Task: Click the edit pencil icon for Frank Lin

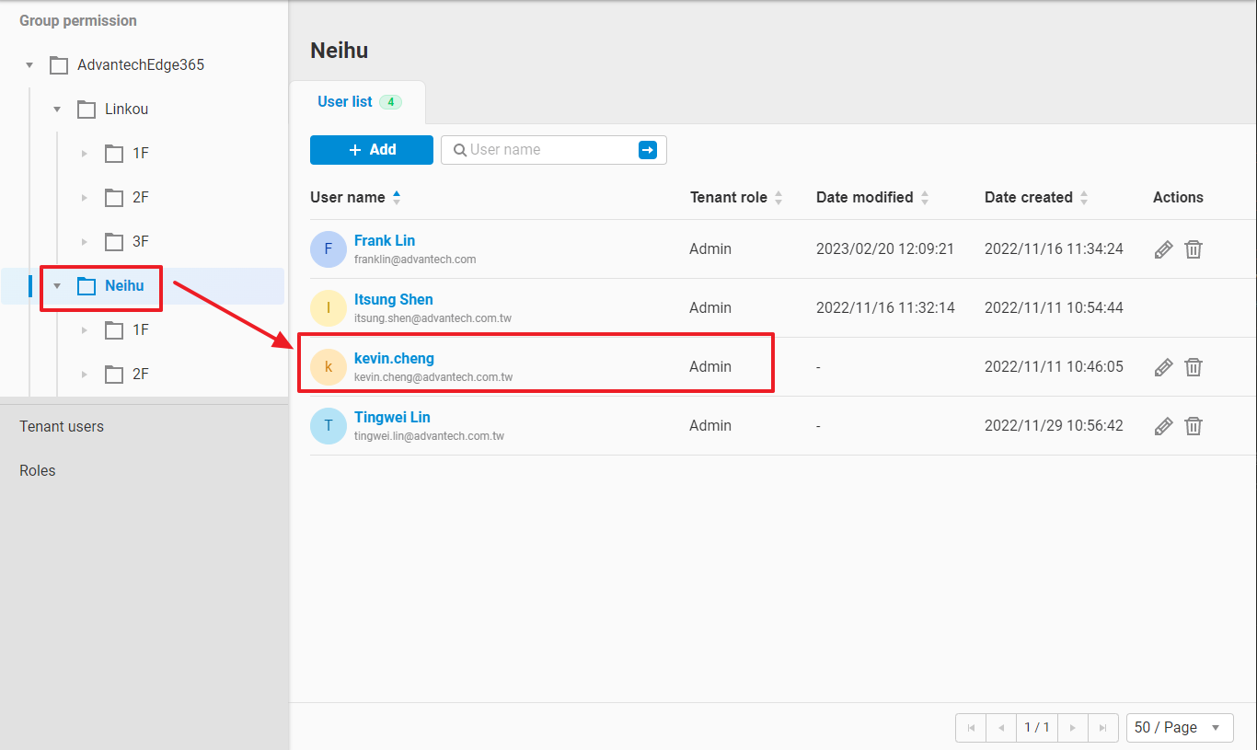Action: (1163, 249)
